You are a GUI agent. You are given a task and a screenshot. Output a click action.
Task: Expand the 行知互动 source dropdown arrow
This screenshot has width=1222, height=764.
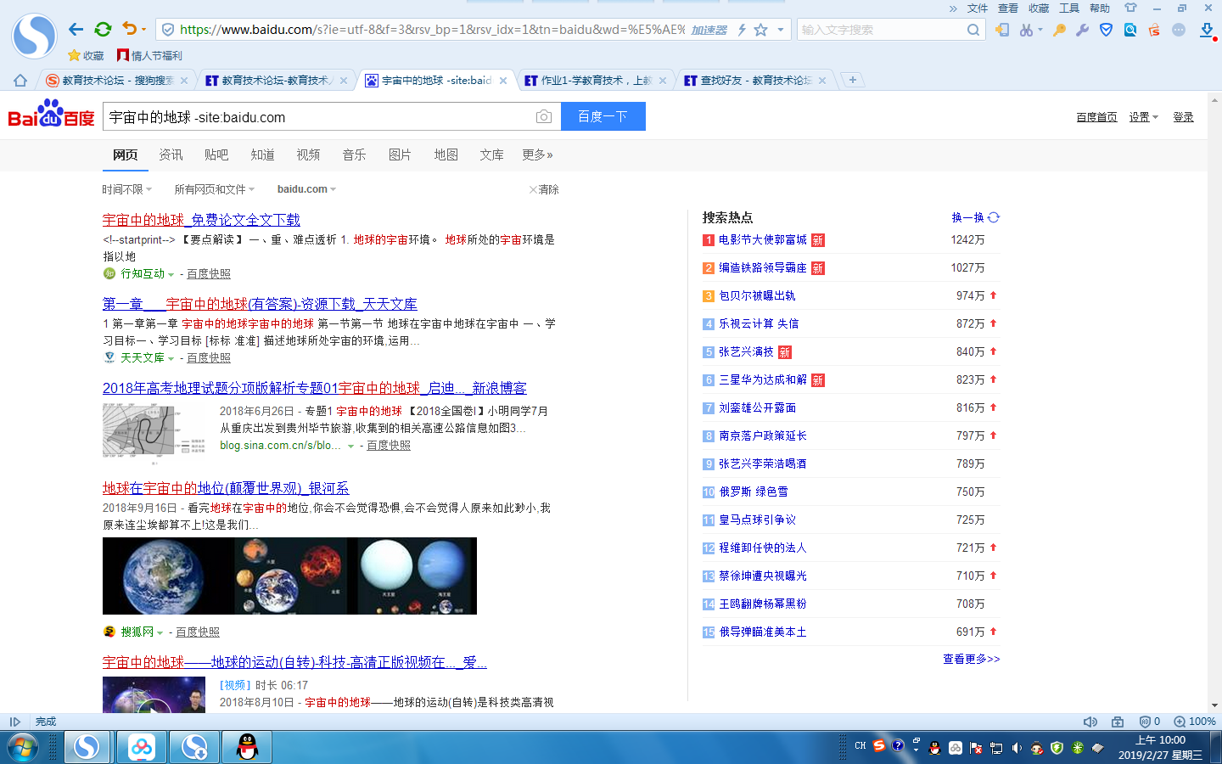click(171, 275)
